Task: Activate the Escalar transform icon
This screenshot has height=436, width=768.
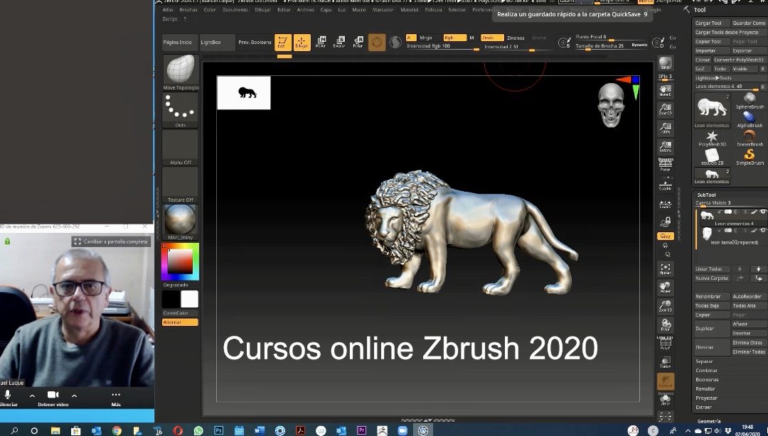Action: coord(341,40)
